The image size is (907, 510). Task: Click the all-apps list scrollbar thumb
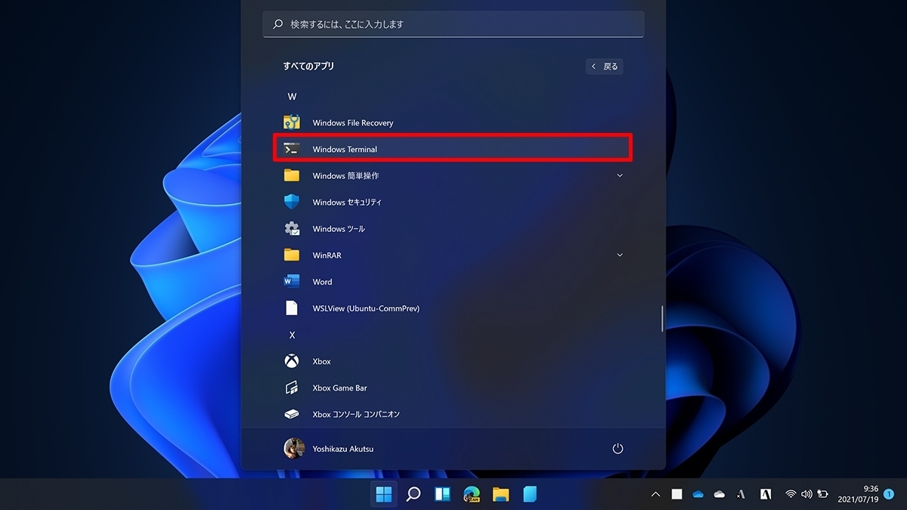click(663, 318)
